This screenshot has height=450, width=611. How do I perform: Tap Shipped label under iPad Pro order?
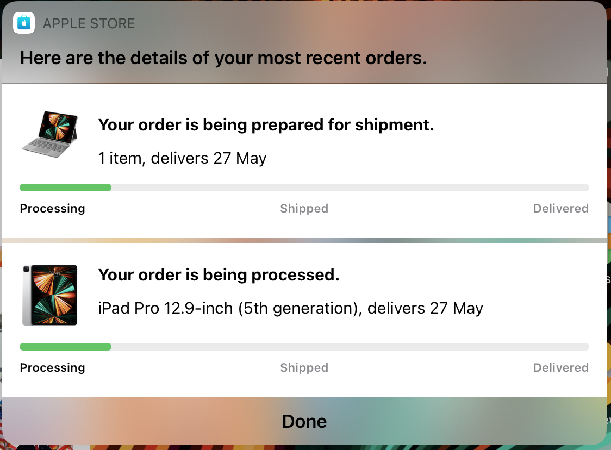pyautogui.click(x=304, y=368)
